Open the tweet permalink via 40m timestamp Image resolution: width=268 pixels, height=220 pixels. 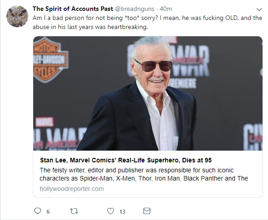166,9
